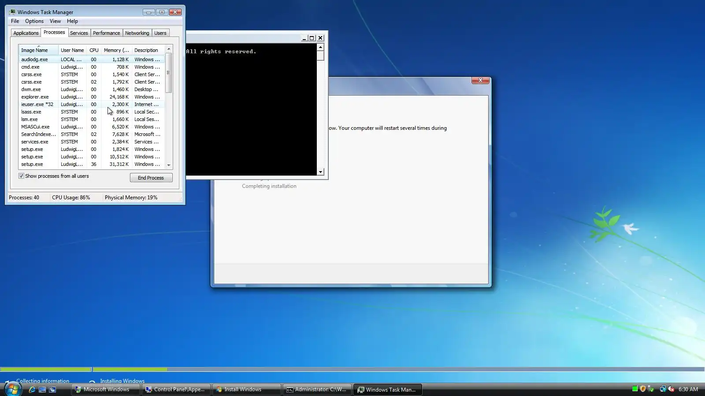Switch to the Performance tab
Viewport: 705px width, 396px height.
click(x=106, y=33)
